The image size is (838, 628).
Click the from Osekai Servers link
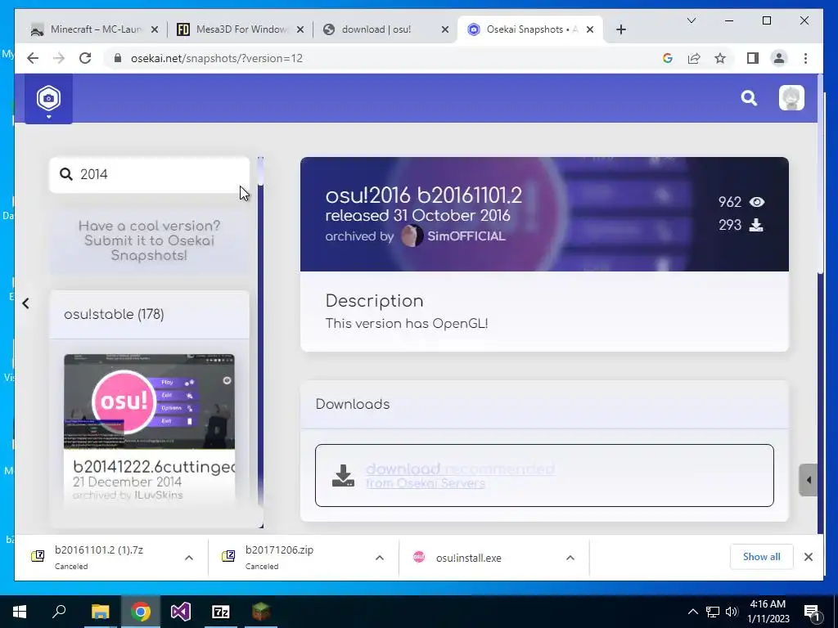pos(426,483)
